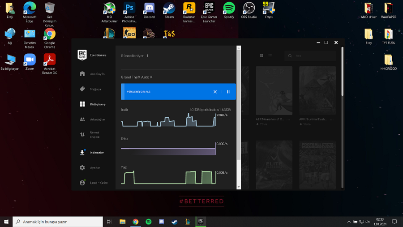Pause the Grand Theft Auto V download

[x=228, y=92]
